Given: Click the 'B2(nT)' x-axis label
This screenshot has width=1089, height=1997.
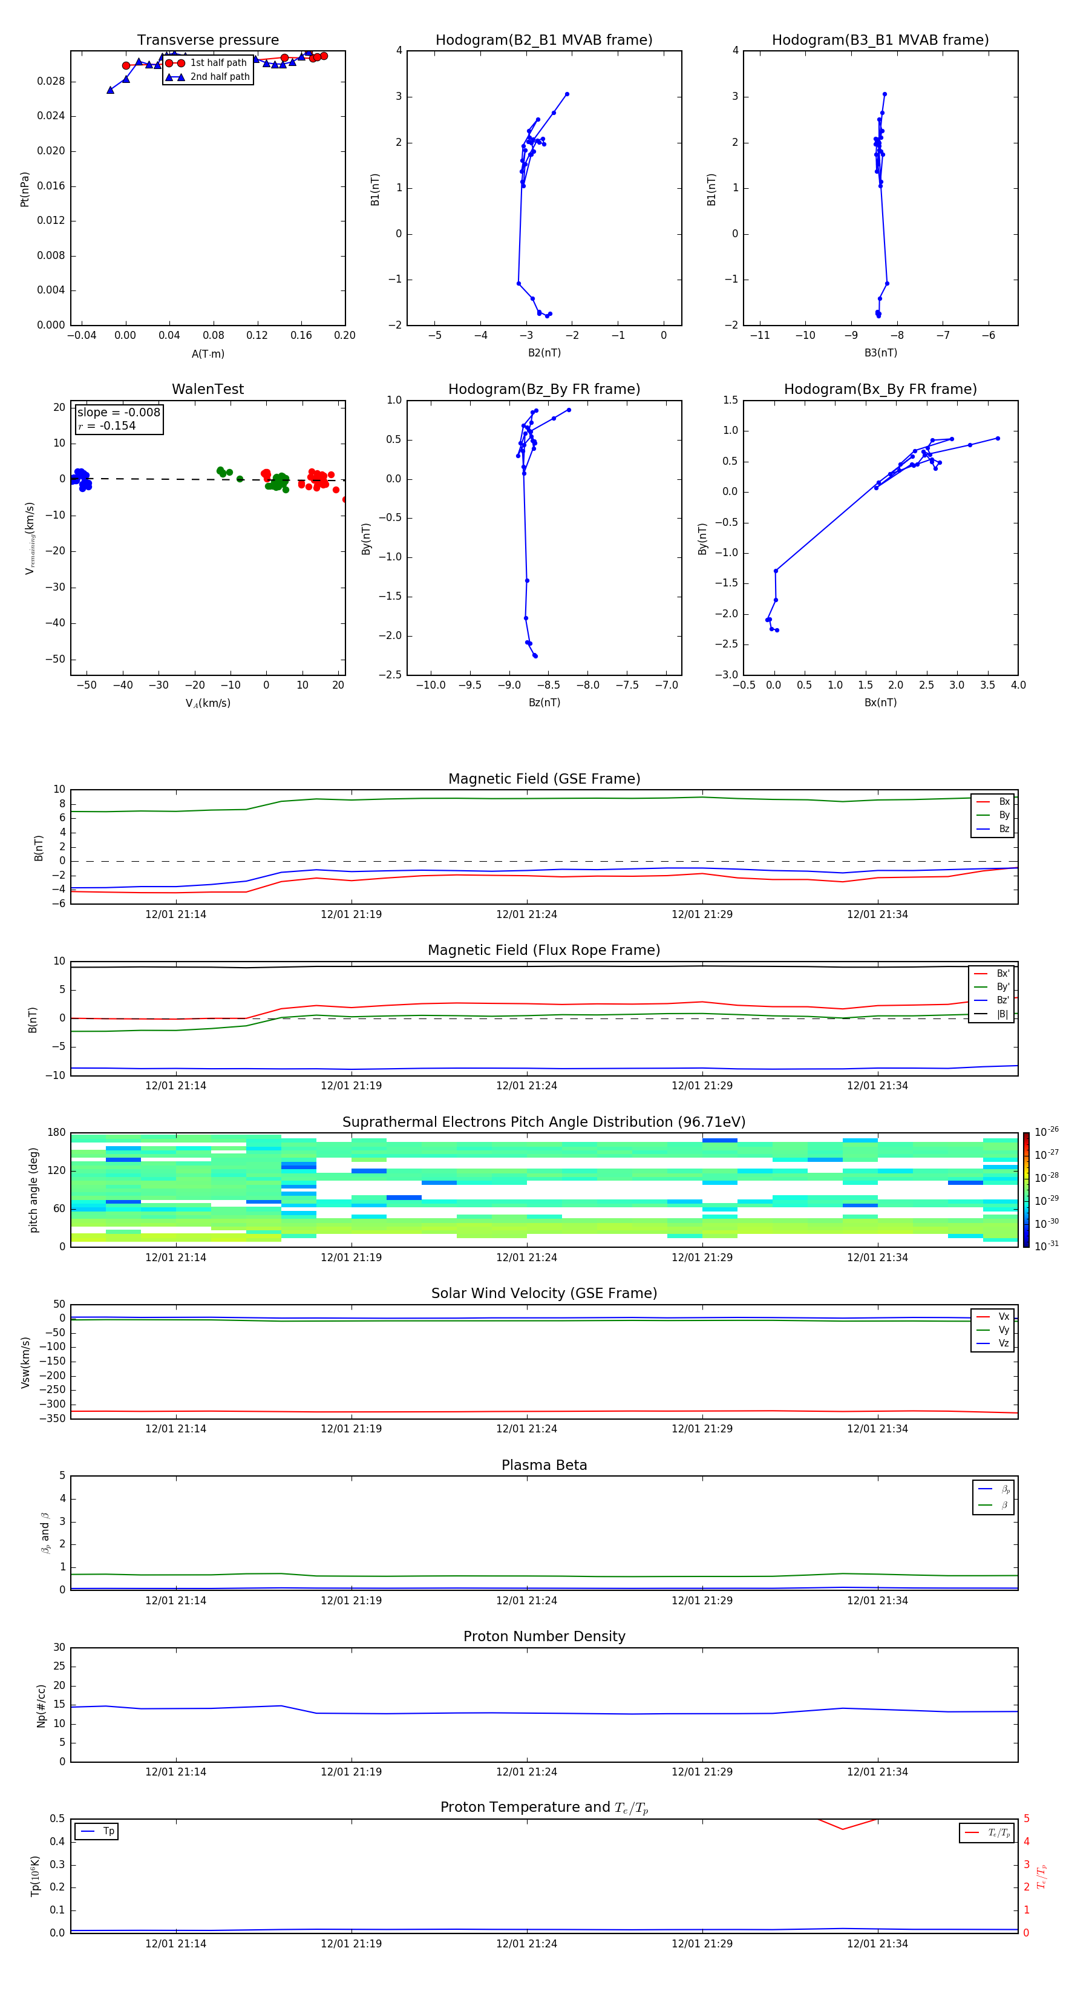Looking at the screenshot, I should [x=544, y=353].
